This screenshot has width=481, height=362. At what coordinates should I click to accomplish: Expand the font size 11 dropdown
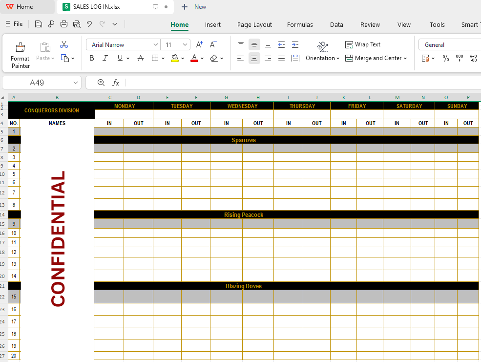click(x=185, y=45)
